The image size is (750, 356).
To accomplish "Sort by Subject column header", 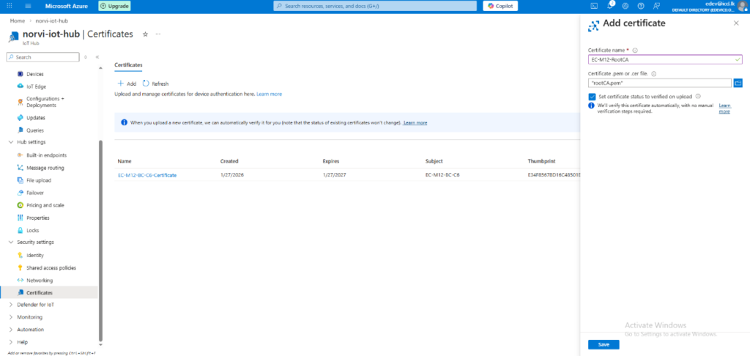I will click(434, 161).
